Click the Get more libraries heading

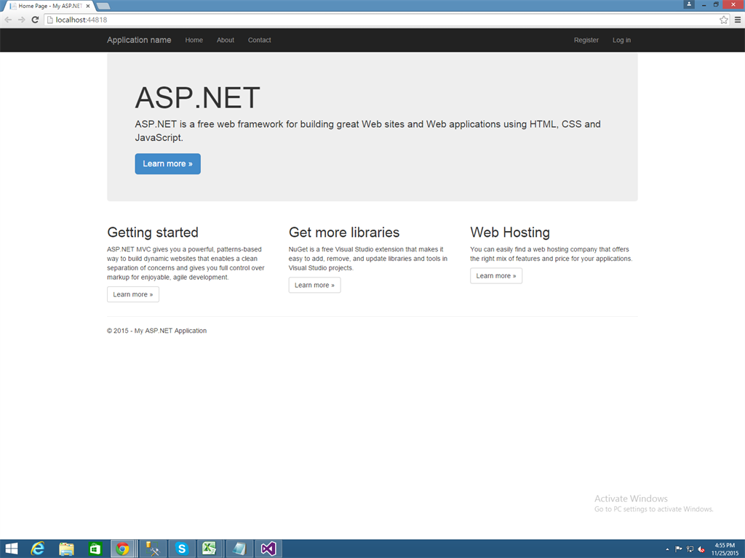(x=344, y=232)
